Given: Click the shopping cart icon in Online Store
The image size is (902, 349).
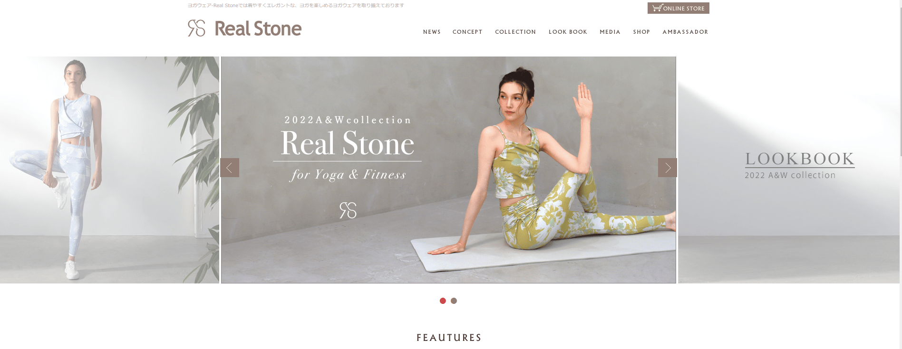Looking at the screenshot, I should pyautogui.click(x=657, y=8).
